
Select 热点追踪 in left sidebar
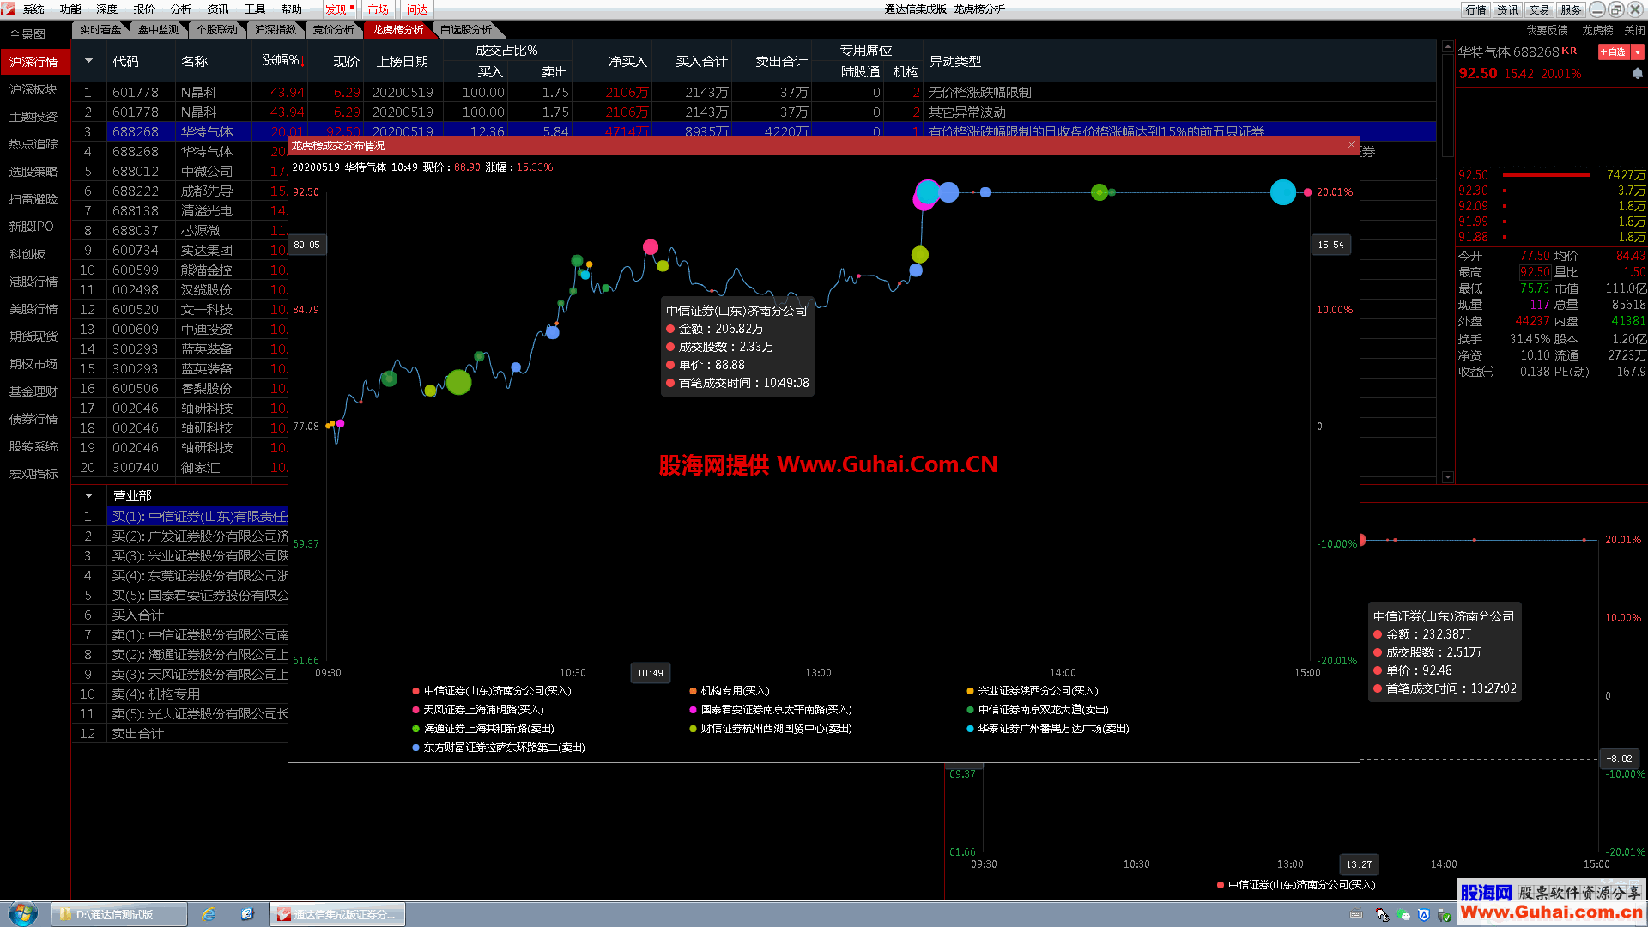click(x=33, y=144)
